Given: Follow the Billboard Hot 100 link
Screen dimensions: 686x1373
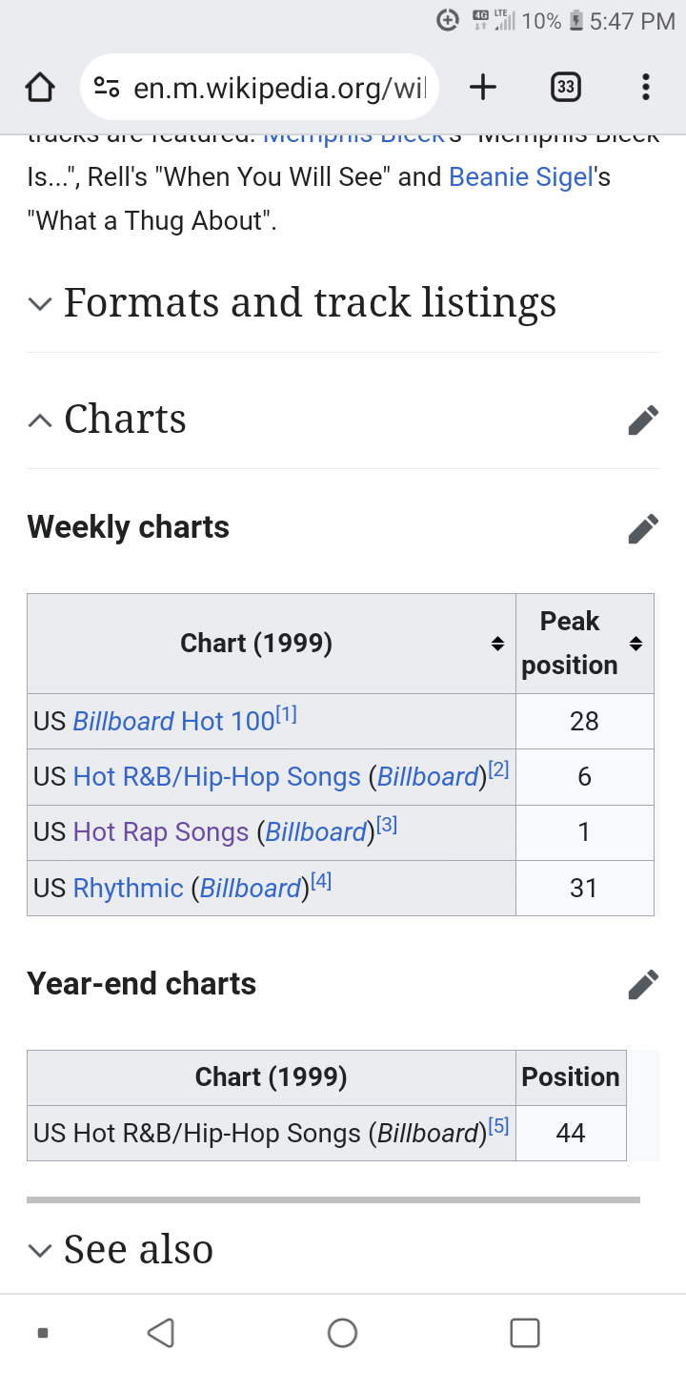Looking at the screenshot, I should pyautogui.click(x=174, y=722).
